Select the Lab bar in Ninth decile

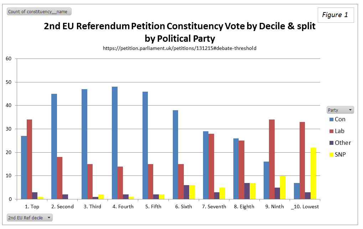point(272,159)
